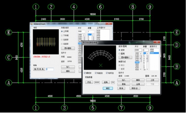Click the orange insertion cross in grid preview

(38, 45)
